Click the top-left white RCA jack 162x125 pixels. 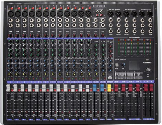tap(97, 11)
